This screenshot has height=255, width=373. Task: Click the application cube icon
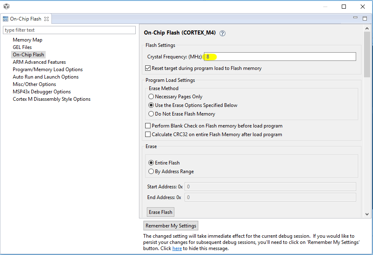pos(7,7)
